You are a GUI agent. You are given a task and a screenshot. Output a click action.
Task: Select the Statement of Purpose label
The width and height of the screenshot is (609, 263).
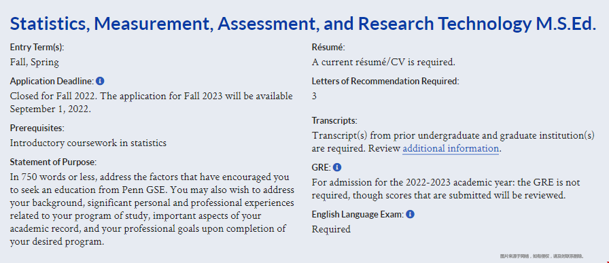tap(53, 162)
